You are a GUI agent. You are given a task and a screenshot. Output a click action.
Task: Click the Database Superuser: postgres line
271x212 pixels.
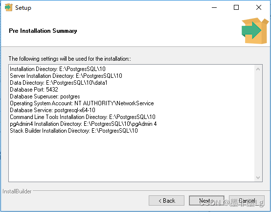[45, 96]
